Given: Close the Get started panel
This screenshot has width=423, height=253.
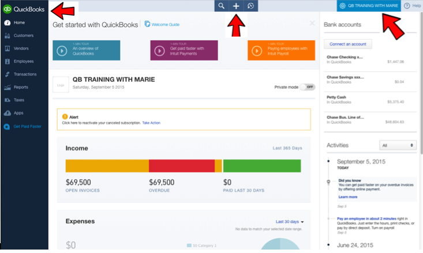Looking at the screenshot, I should (312, 23).
